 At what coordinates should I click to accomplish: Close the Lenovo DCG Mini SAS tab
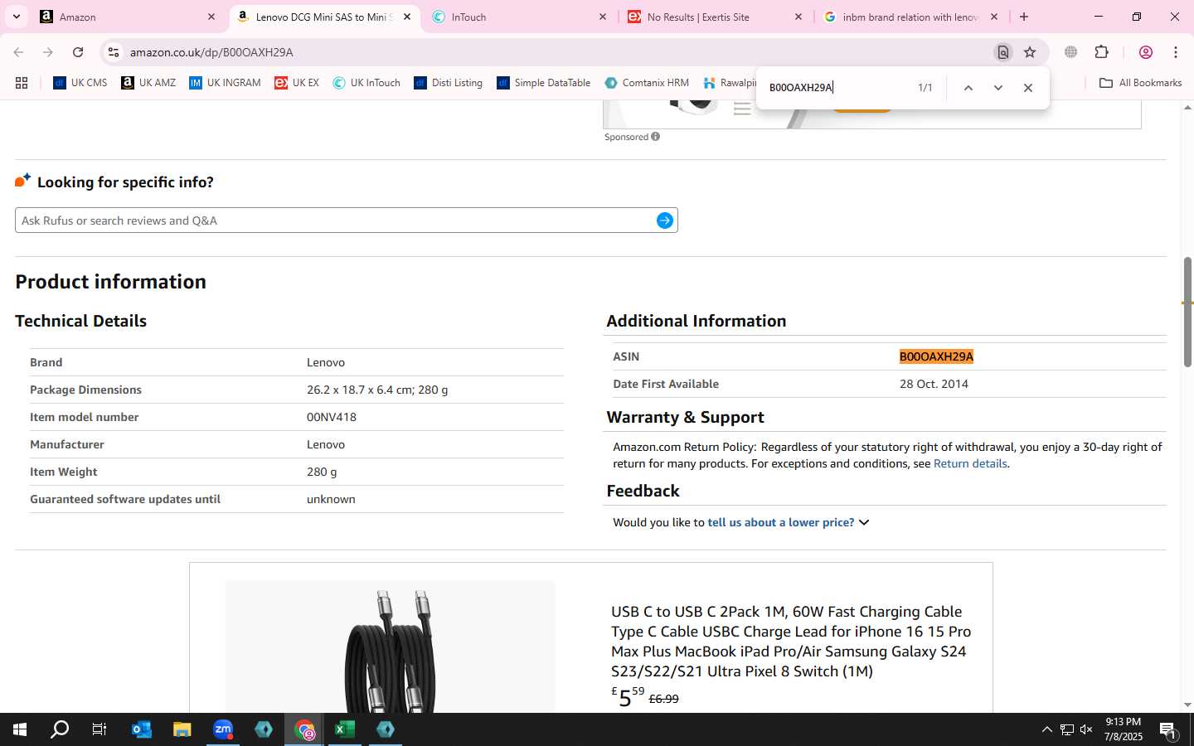point(407,17)
